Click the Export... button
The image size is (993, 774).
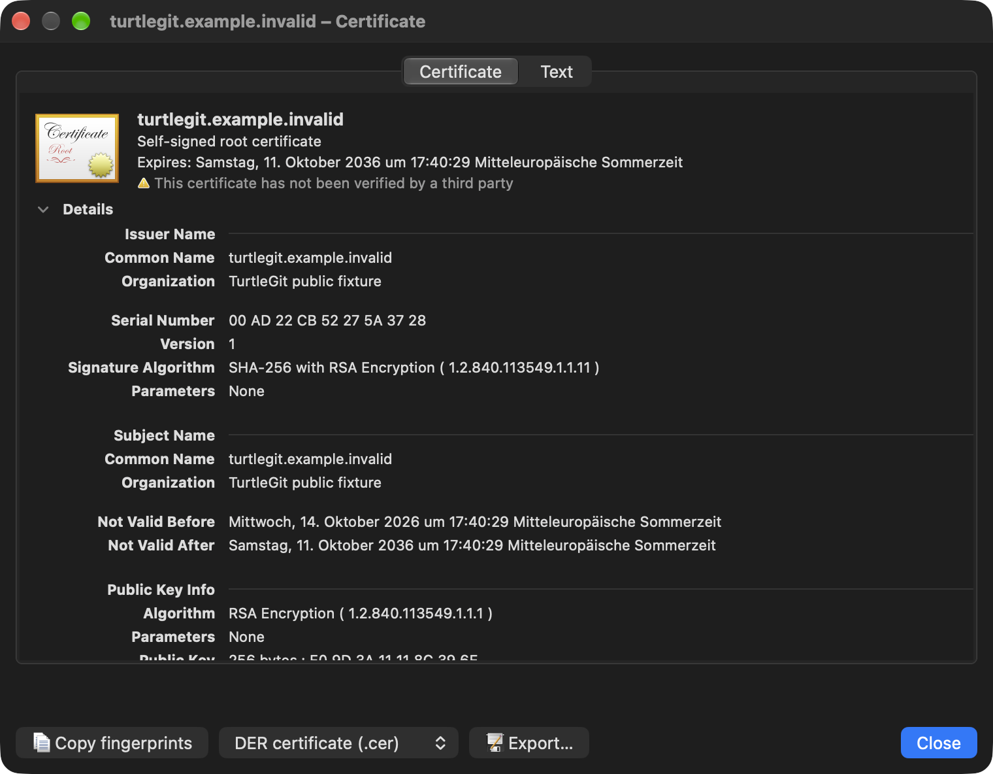coord(529,743)
